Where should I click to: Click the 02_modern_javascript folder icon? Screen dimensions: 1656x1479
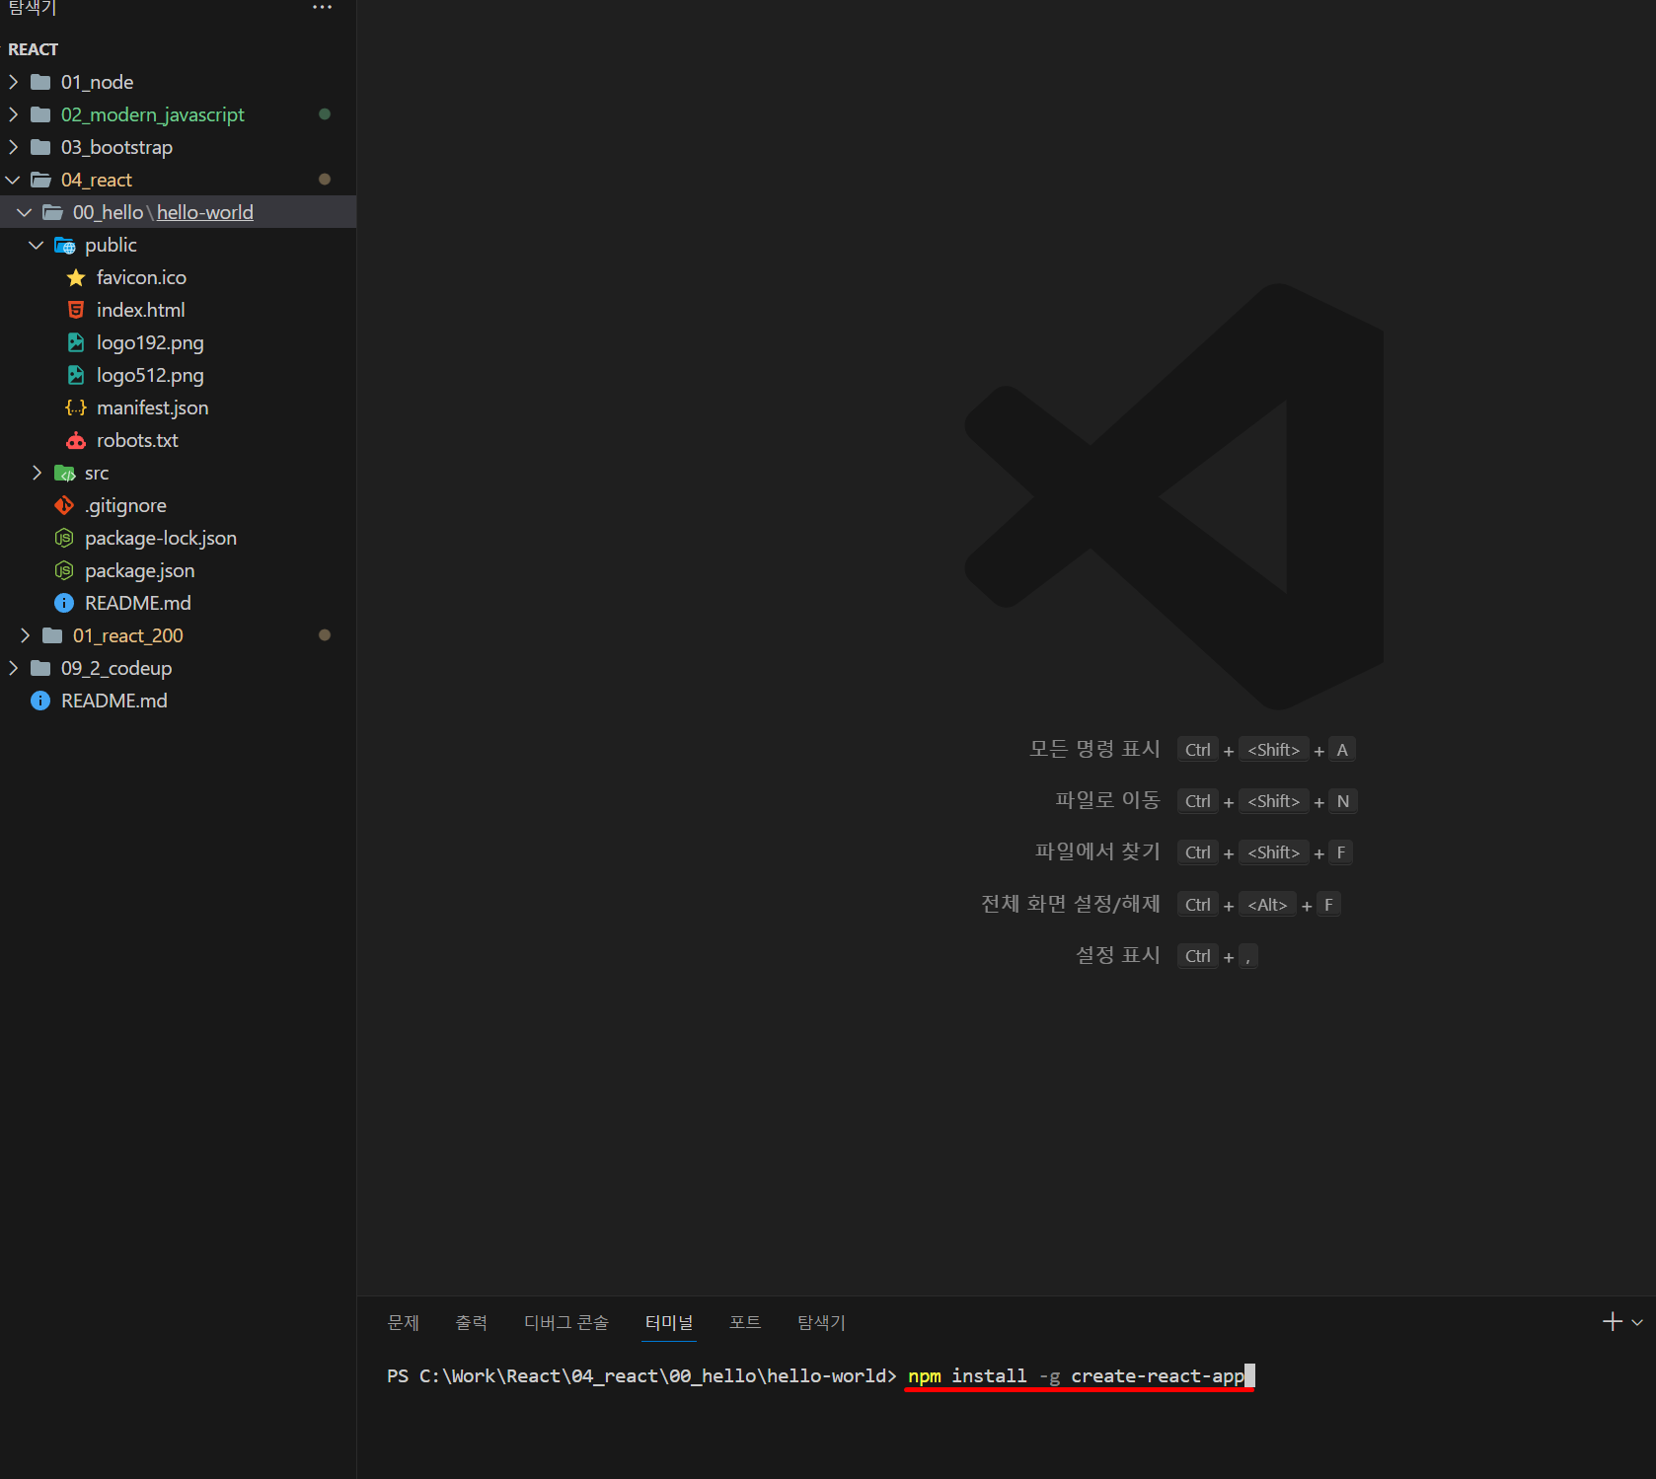(x=40, y=114)
